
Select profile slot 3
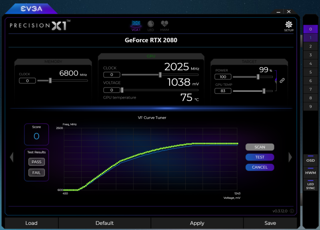(310, 55)
